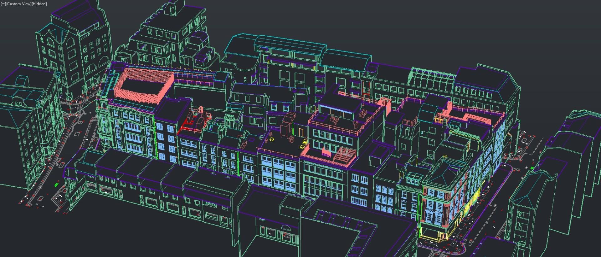Click the green marker on left street
Image resolution: width=601 pixels, height=257 pixels.
56,184
